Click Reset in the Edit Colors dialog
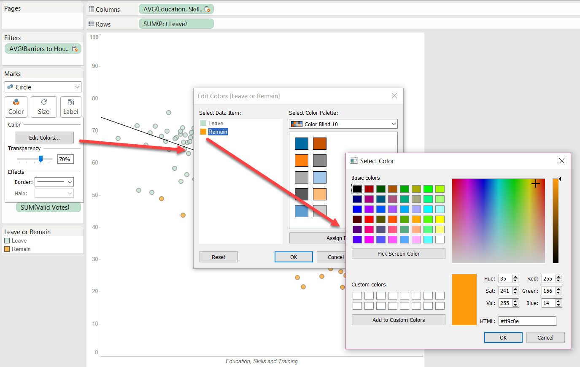The height and width of the screenshot is (367, 580). 219,257
